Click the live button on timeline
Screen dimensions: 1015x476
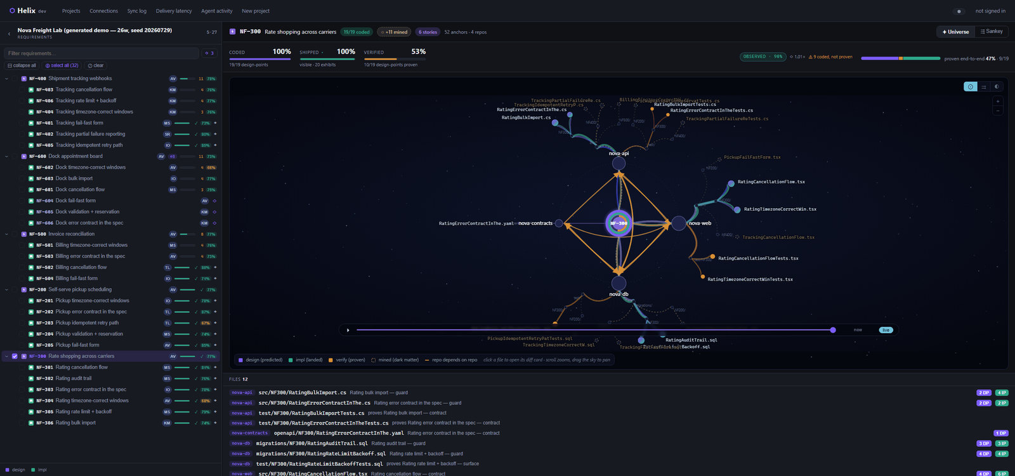pyautogui.click(x=886, y=330)
